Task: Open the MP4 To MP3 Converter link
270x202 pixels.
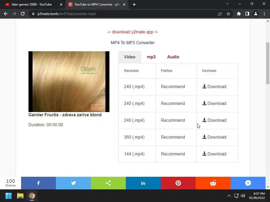Action: click(133, 43)
